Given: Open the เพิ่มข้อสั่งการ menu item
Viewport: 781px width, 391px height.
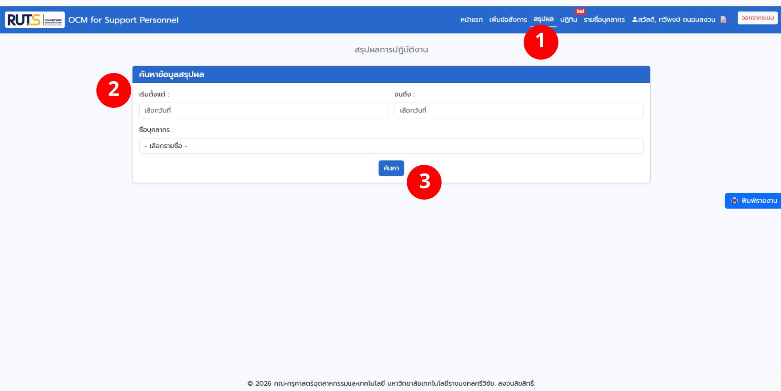Looking at the screenshot, I should [x=508, y=20].
